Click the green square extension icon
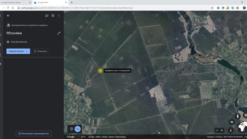Viewport: 247px width, 139px height. click(x=228, y=8)
